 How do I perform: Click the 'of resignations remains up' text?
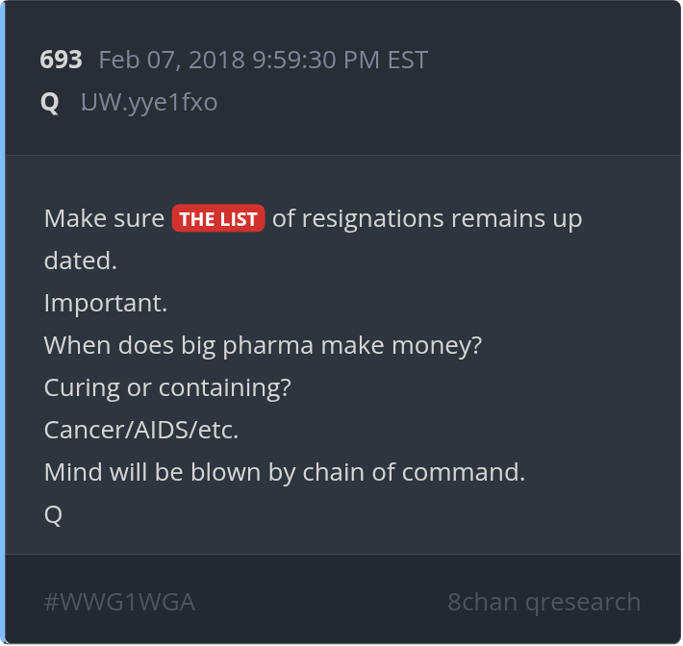tap(427, 219)
